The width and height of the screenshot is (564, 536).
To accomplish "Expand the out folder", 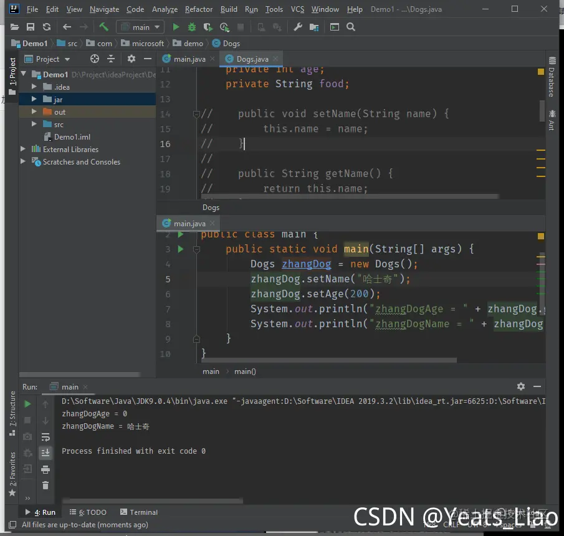I will click(34, 112).
